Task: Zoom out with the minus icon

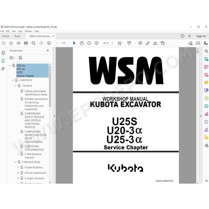Action: 89,43
